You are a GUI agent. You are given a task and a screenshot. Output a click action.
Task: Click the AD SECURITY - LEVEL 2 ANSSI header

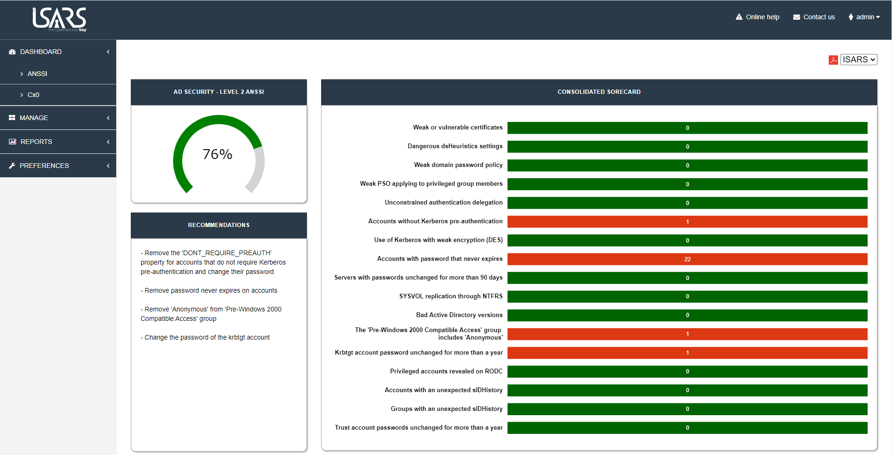click(219, 92)
